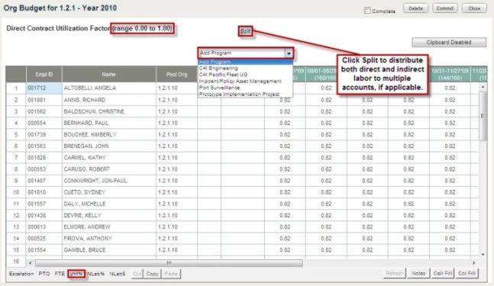Select the ALTOBELLI, ANGELA name cell
This screenshot has height=286, width=494.
click(109, 88)
